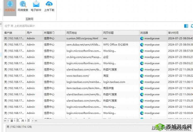Image resolution: width=193 pixels, height=132 pixels.
Task: Sort by 客户端 column header
Action: 14,33
